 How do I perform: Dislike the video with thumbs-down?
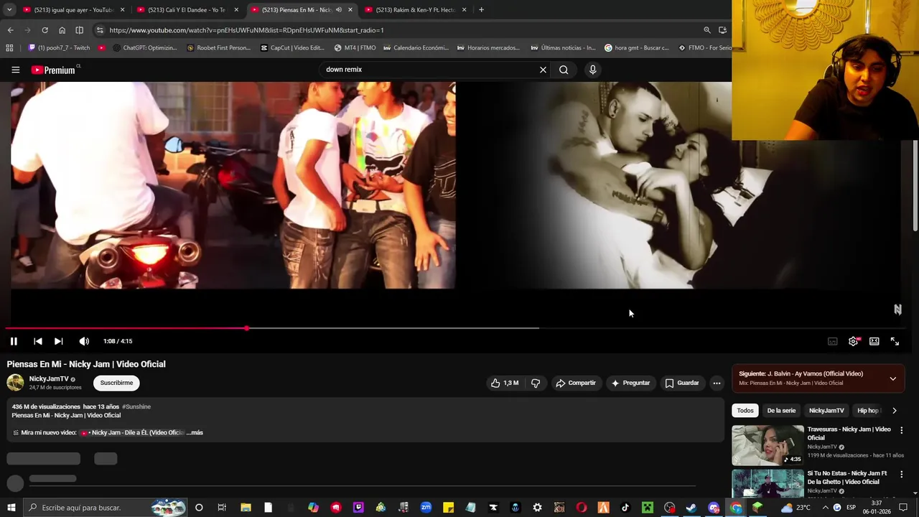pos(536,383)
